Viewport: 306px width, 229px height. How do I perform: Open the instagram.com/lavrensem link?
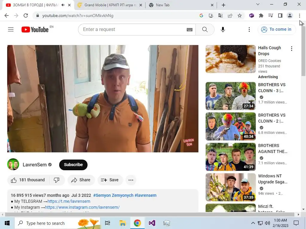coord(82,208)
